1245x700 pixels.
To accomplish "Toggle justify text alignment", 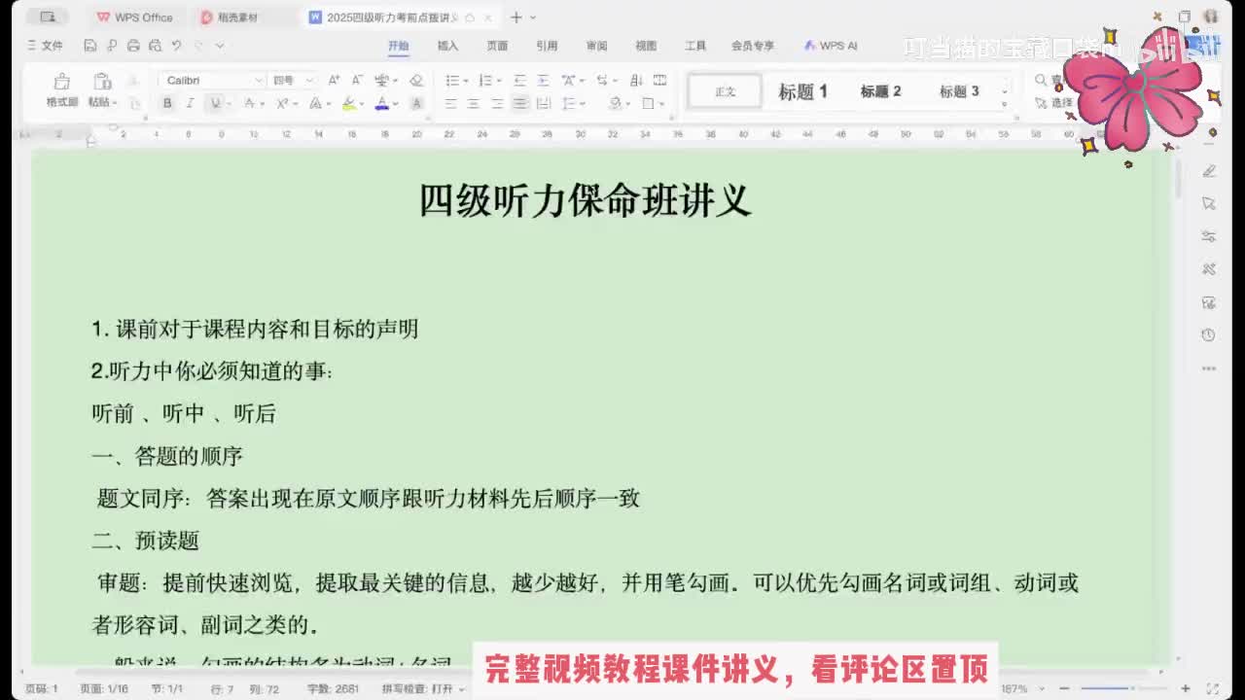I will pyautogui.click(x=520, y=103).
